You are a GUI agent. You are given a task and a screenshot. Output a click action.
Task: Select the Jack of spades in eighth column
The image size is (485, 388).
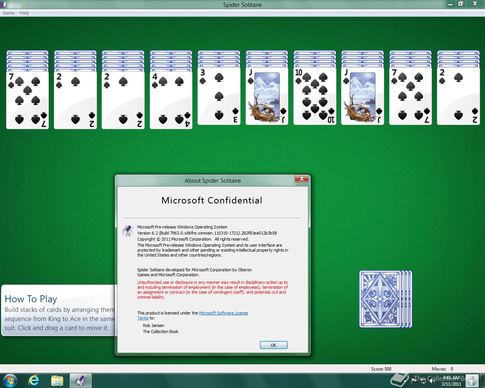point(363,96)
